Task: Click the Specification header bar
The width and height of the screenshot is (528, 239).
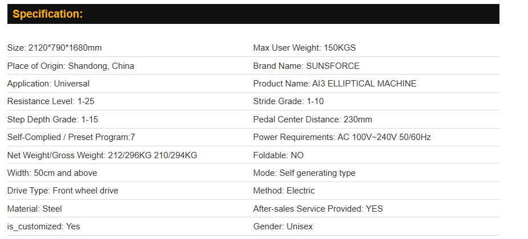Action: point(253,14)
